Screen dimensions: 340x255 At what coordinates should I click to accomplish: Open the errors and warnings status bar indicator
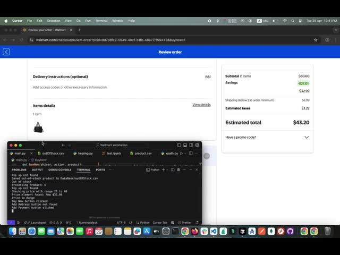click(55, 223)
